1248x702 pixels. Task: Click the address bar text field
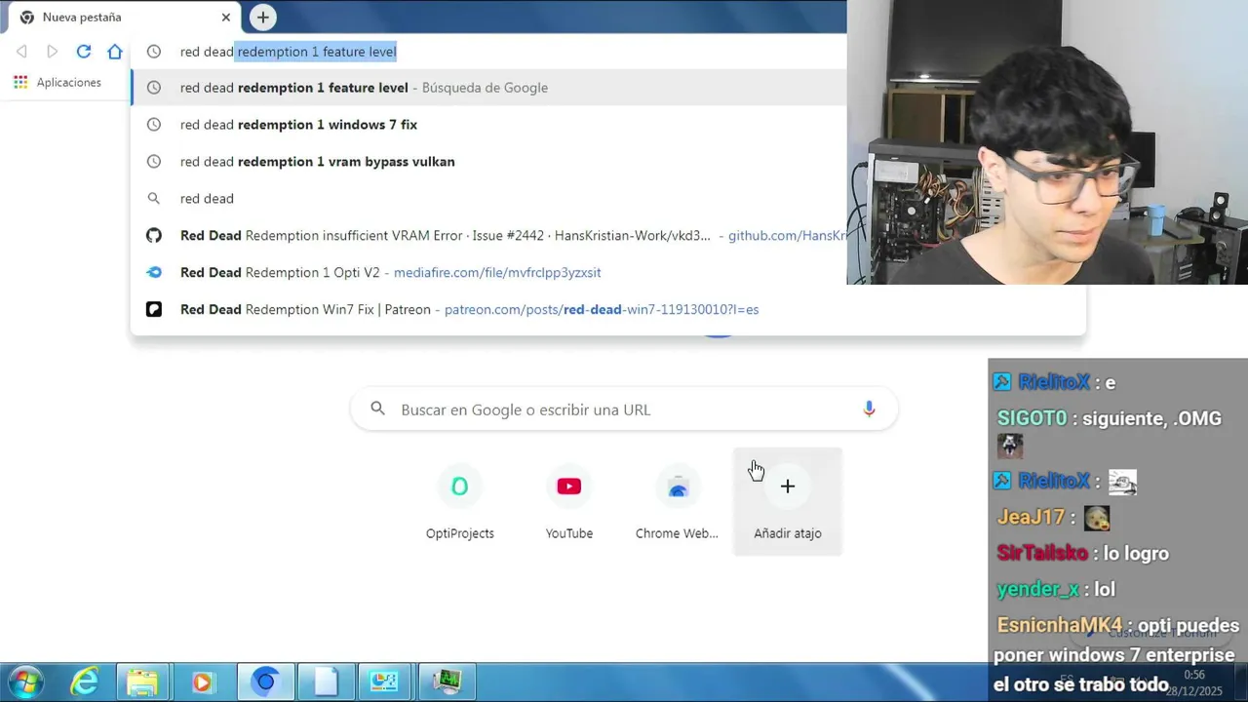point(487,52)
